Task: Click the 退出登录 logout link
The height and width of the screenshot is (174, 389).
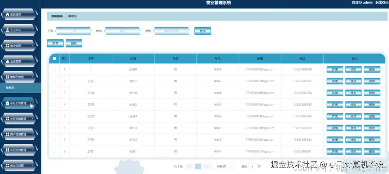Action: pyautogui.click(x=381, y=2)
